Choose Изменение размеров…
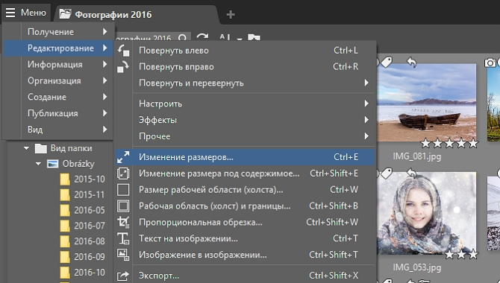Viewport: 500px width, 283px height. pos(245,157)
